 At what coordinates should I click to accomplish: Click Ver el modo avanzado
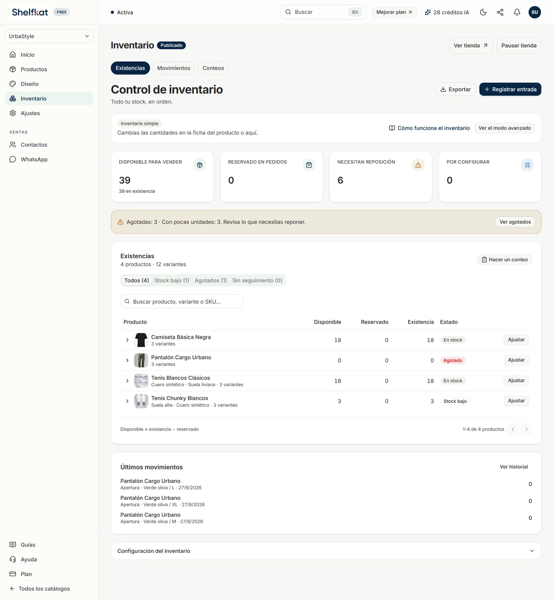click(x=504, y=128)
